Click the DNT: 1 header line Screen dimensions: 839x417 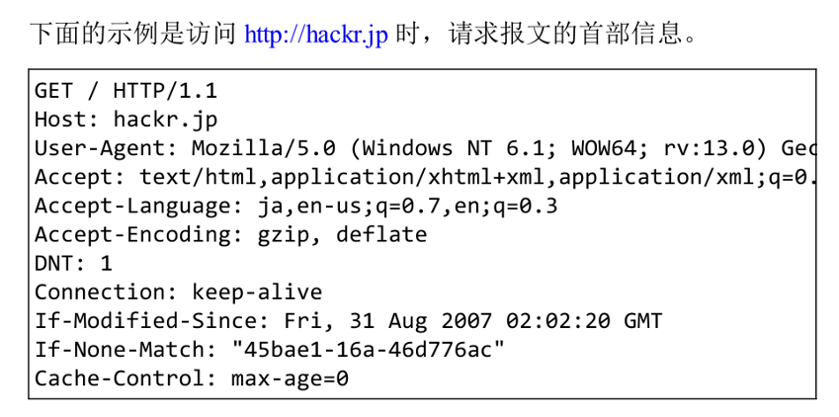[x=73, y=264]
